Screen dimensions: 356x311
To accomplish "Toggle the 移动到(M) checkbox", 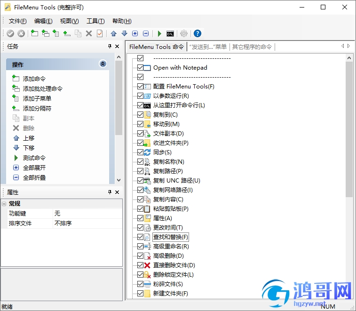I will point(140,124).
